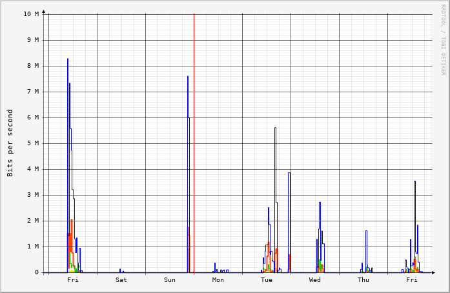Select the Wed x-axis label

click(315, 280)
